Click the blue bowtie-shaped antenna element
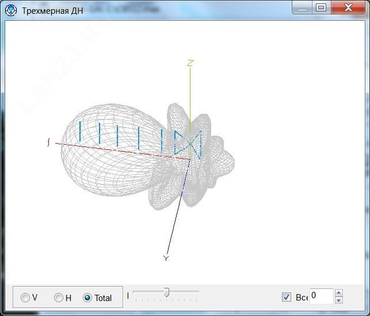This screenshot has width=370, height=316. (x=188, y=145)
